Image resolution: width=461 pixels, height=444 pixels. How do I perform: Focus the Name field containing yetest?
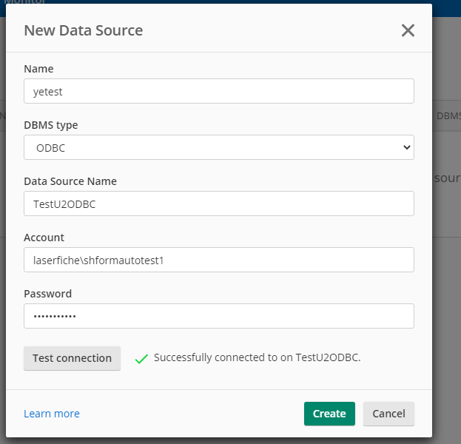click(x=218, y=91)
